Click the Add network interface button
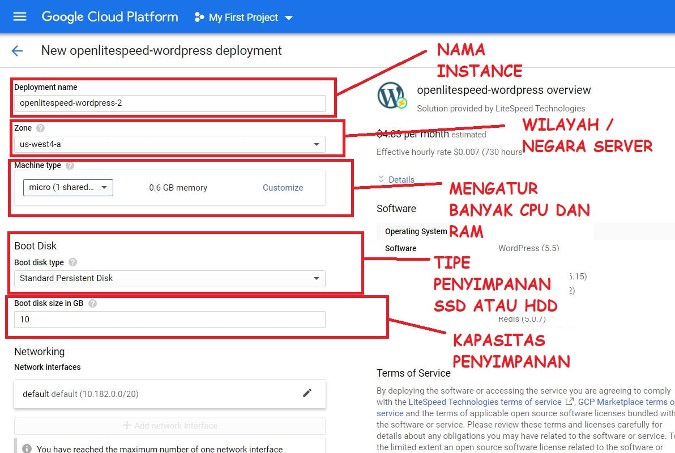The image size is (675, 453). [170, 425]
